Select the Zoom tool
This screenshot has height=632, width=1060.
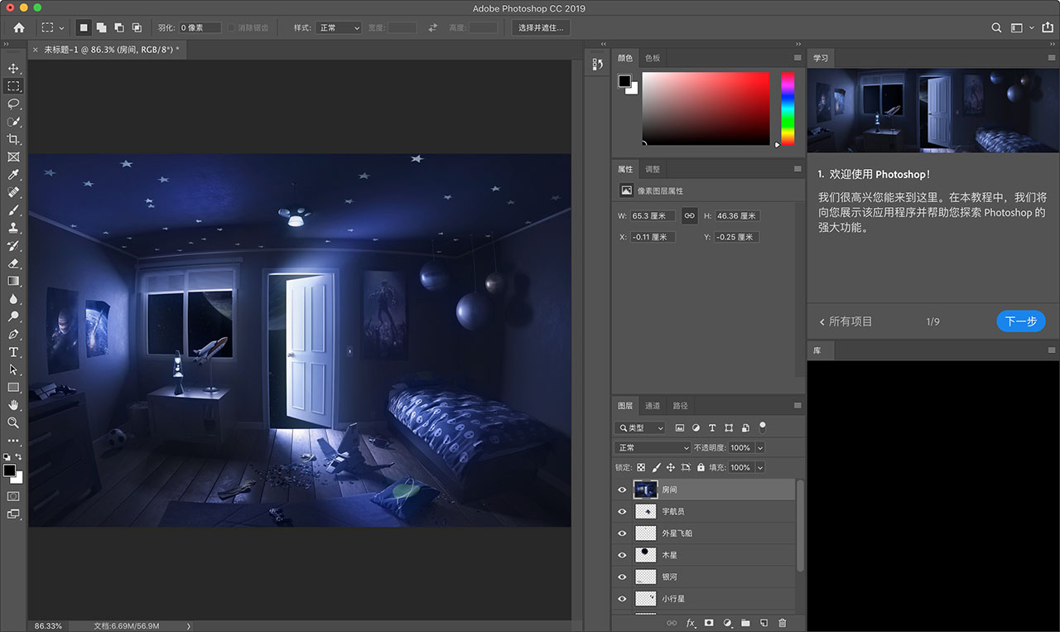(13, 423)
